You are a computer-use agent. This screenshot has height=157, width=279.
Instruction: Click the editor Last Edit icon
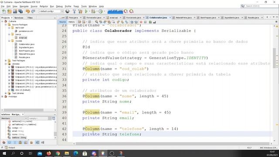pos(79,22)
